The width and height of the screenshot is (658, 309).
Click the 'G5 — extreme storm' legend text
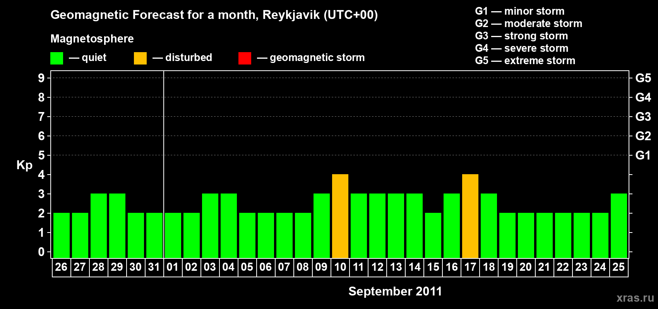525,61
